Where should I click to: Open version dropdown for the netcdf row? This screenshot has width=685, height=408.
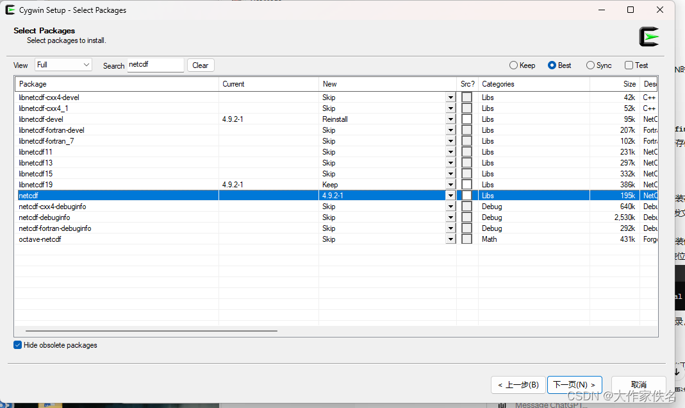tap(450, 196)
